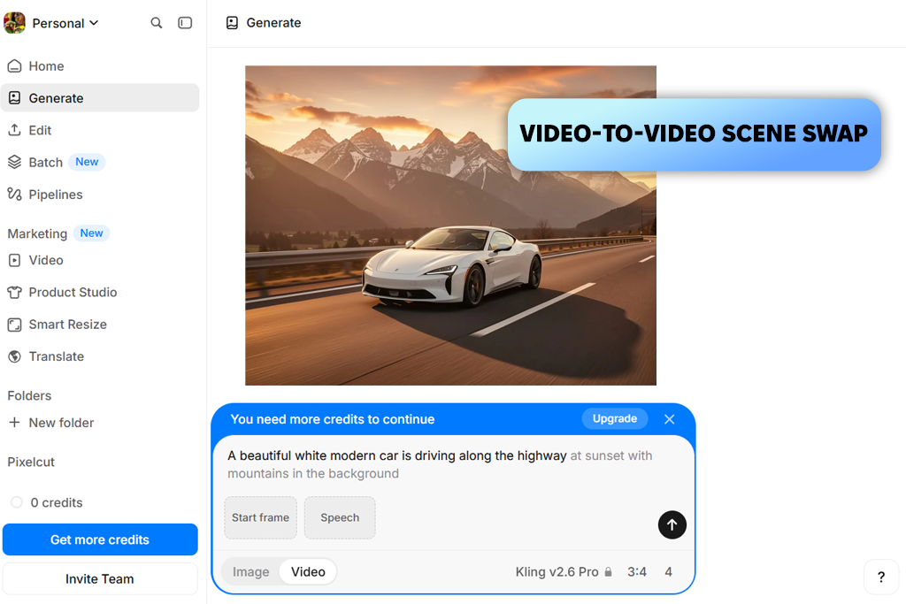Open the Kling v2.6 Pro model selector
Image resolution: width=906 pixels, height=604 pixels.
pyautogui.click(x=564, y=571)
